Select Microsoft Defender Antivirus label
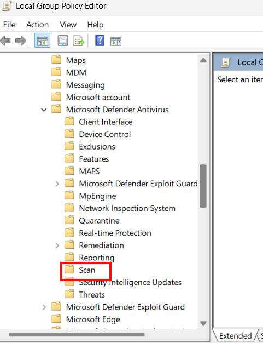The height and width of the screenshot is (343, 263). (117, 110)
